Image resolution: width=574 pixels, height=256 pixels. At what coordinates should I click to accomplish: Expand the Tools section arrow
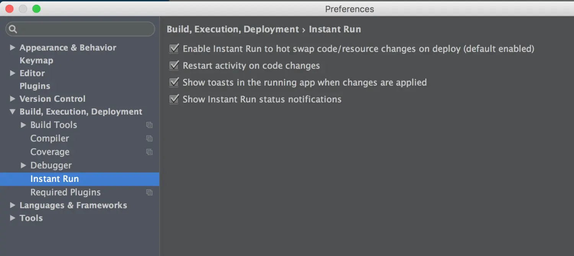(13, 218)
